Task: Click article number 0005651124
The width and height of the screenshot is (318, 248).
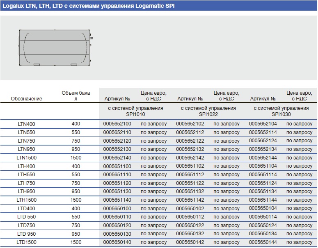Action: point(263,183)
